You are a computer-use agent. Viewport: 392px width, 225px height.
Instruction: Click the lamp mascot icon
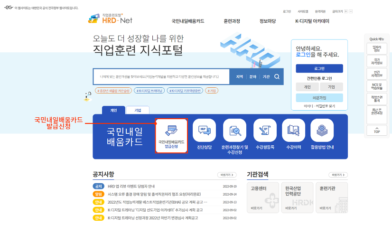[87, 96]
